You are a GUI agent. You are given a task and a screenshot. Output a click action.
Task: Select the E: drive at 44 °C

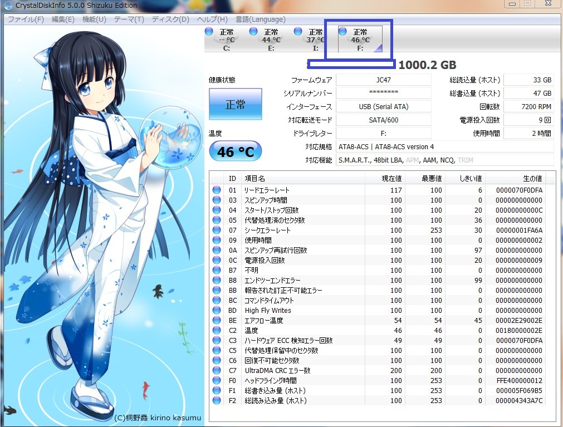click(271, 40)
